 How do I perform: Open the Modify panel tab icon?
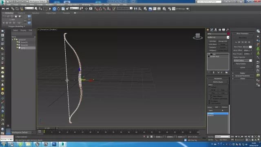point(212,30)
